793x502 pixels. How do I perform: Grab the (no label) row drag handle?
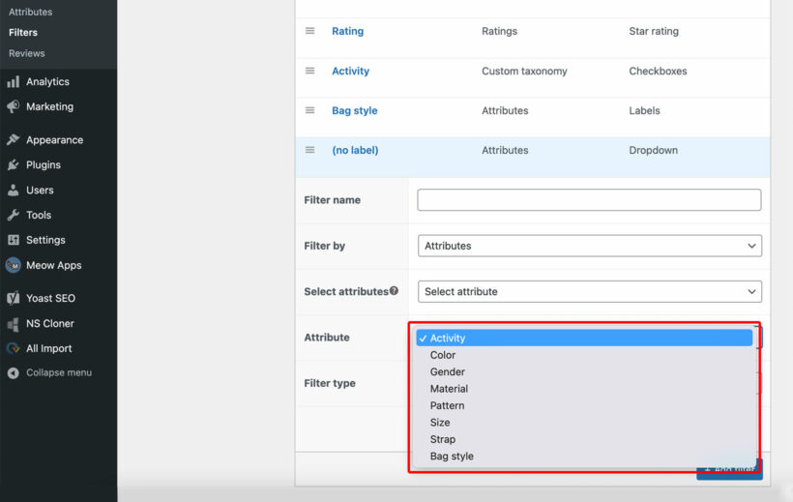point(310,150)
